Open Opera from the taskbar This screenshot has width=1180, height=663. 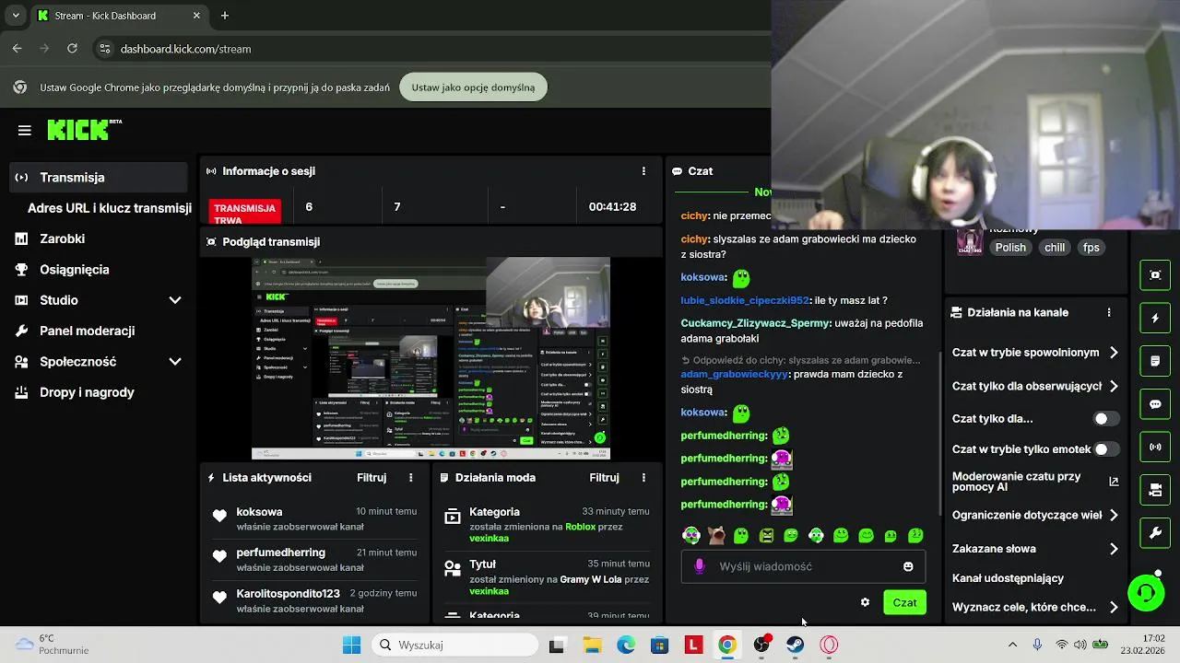point(830,645)
